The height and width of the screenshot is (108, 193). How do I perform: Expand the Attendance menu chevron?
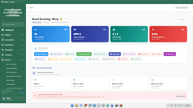click(x=22, y=45)
